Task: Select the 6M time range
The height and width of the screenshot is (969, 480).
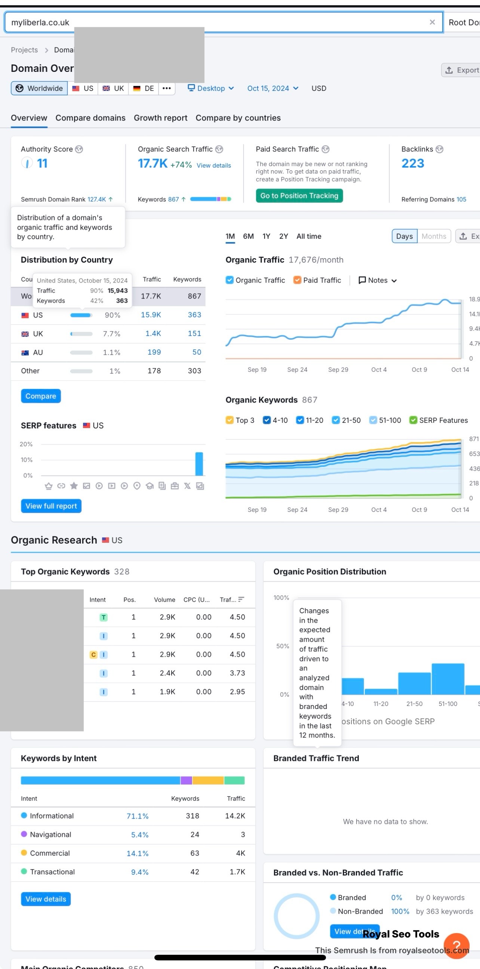Action: click(248, 236)
